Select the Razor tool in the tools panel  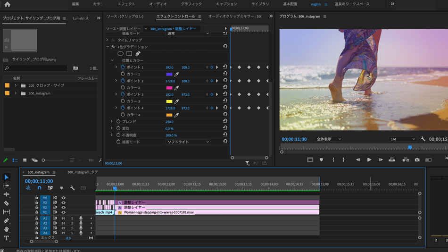[7, 203]
